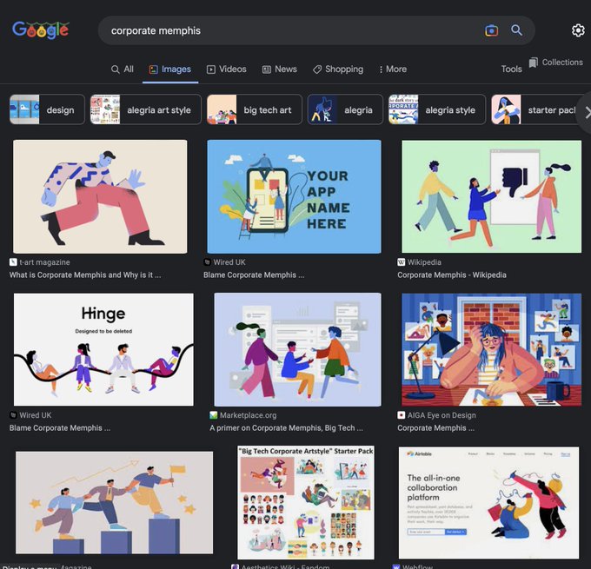
Task: Open the News tab
Action: pos(280,69)
